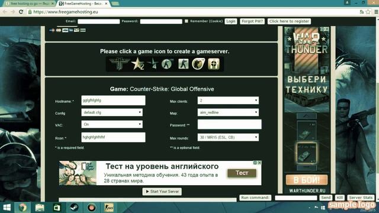Click the browser address bar URL
This screenshot has width=379, height=213.
[x=66, y=12]
